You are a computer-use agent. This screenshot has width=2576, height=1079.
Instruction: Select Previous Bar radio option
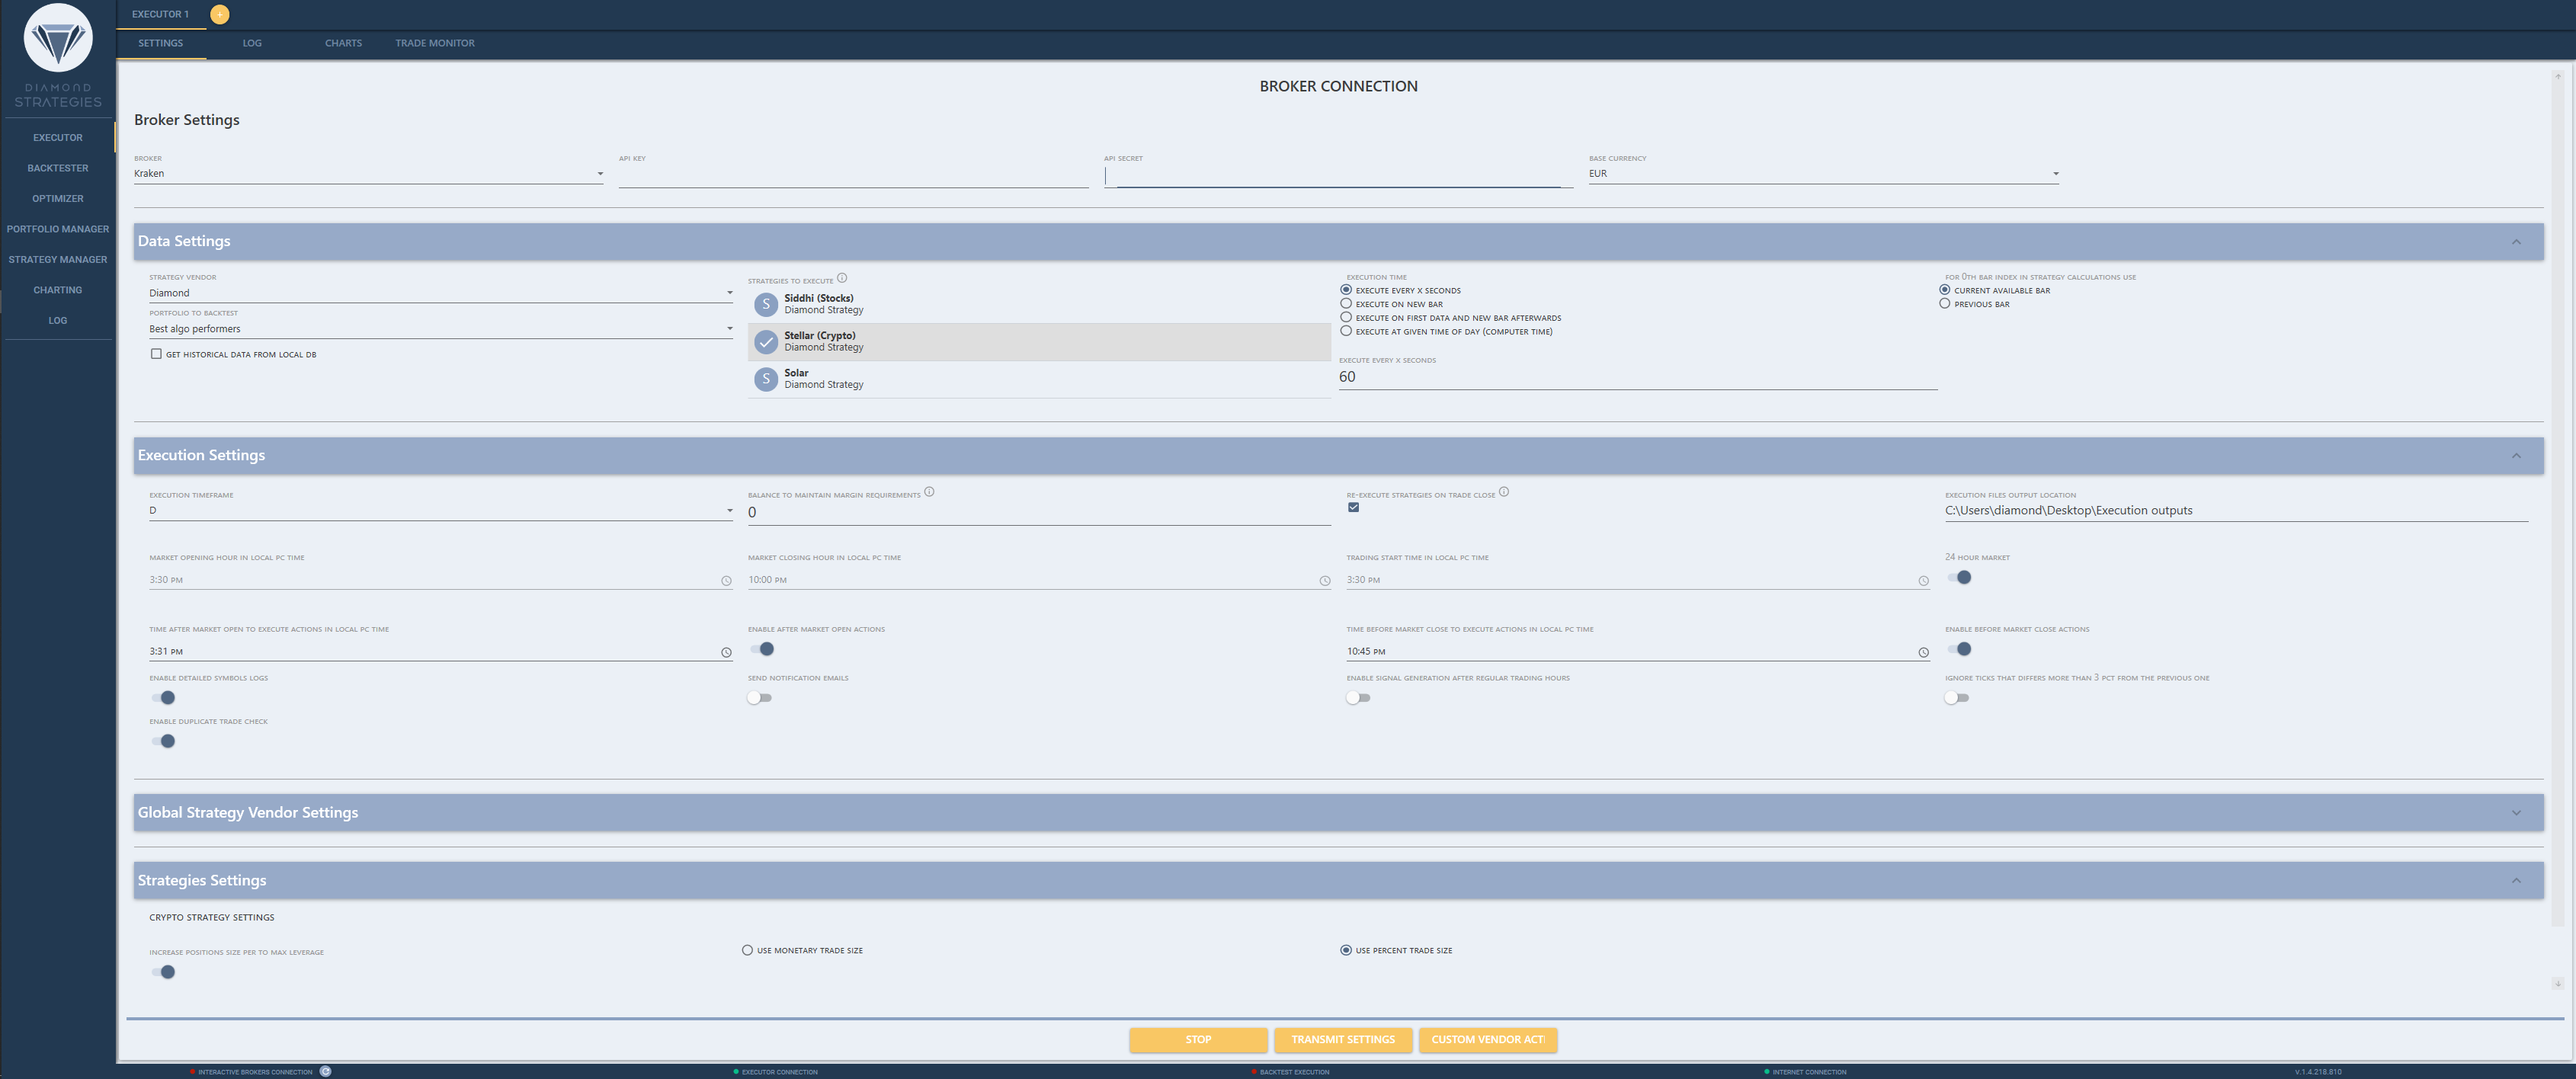(1944, 304)
